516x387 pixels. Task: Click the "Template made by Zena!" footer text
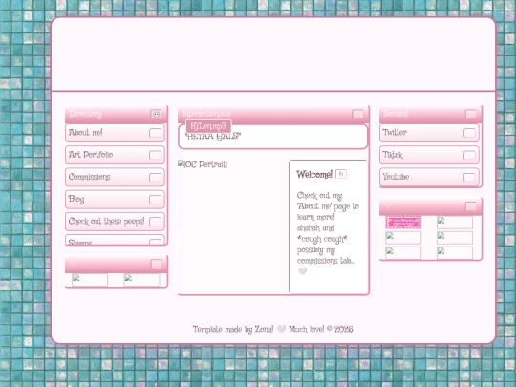coord(233,329)
